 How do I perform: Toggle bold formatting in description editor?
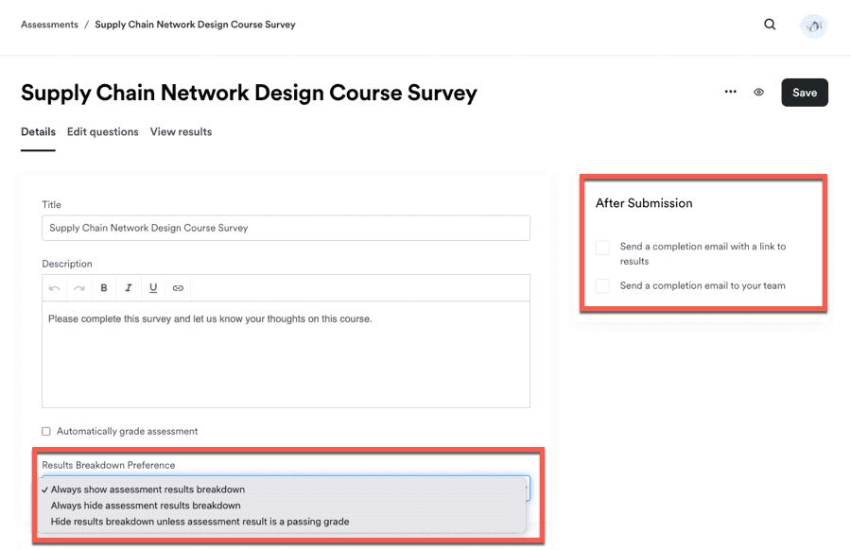[104, 288]
